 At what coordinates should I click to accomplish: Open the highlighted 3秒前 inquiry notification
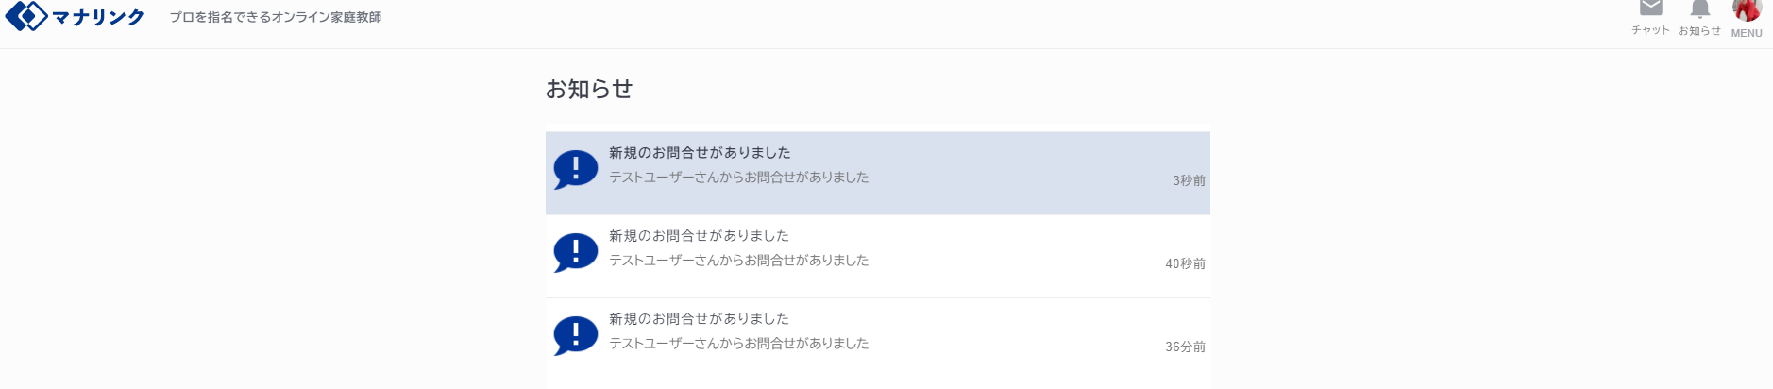pos(878,173)
